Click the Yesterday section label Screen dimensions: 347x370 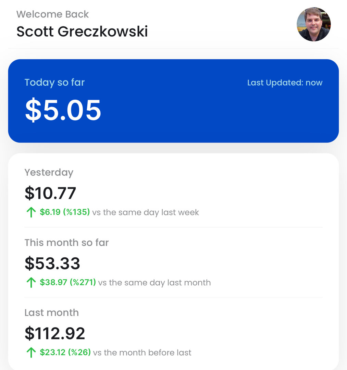coord(49,172)
